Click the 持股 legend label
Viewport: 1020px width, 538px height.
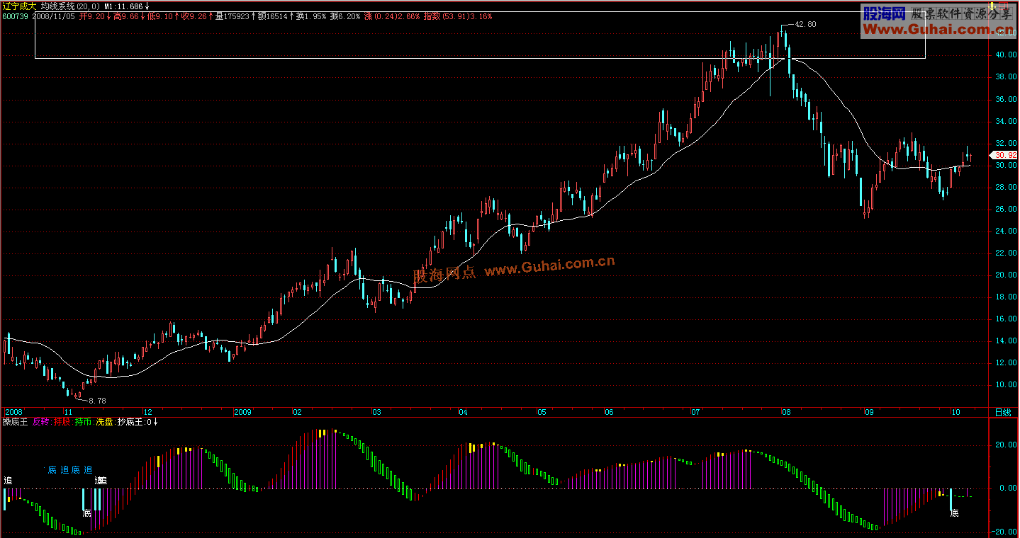click(62, 422)
